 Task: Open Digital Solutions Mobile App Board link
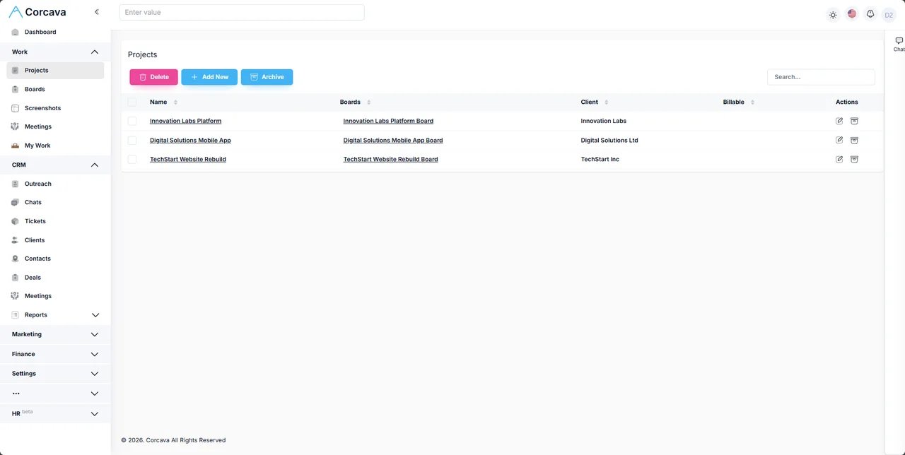coord(393,140)
